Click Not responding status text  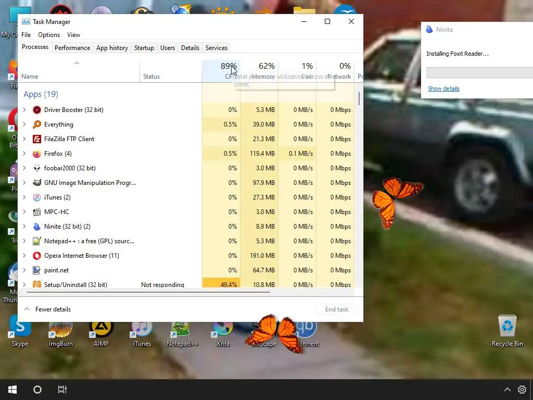click(162, 285)
